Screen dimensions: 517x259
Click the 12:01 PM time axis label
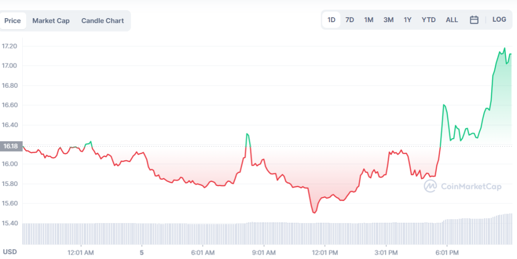click(325, 252)
